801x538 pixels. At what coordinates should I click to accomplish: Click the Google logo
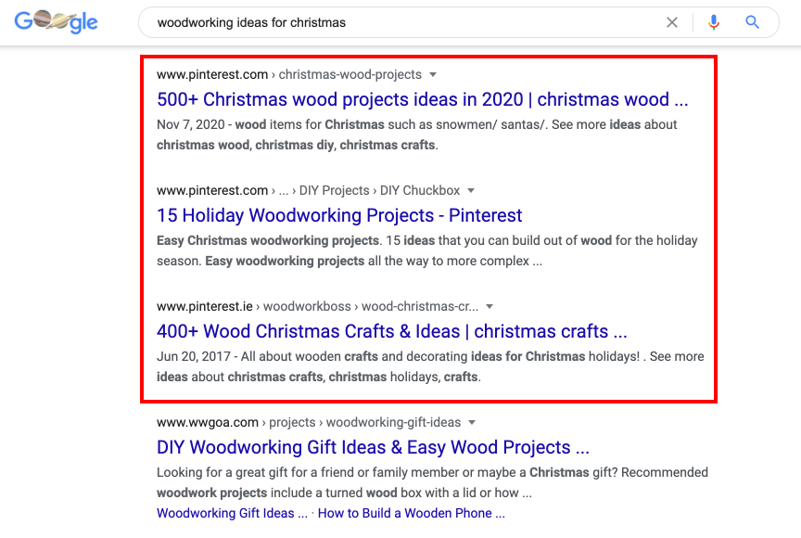[57, 22]
